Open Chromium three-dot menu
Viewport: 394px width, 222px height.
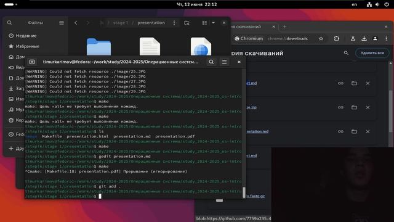tap(386, 38)
